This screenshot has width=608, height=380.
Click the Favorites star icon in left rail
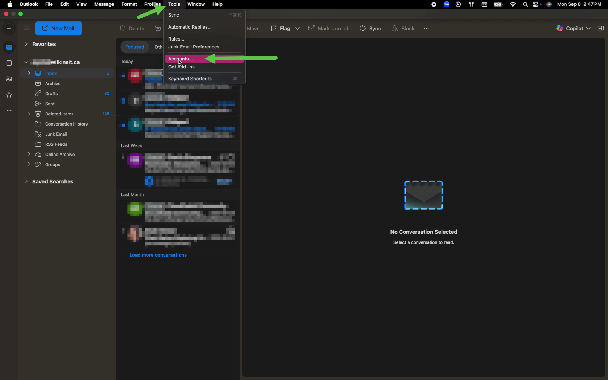(x=9, y=95)
